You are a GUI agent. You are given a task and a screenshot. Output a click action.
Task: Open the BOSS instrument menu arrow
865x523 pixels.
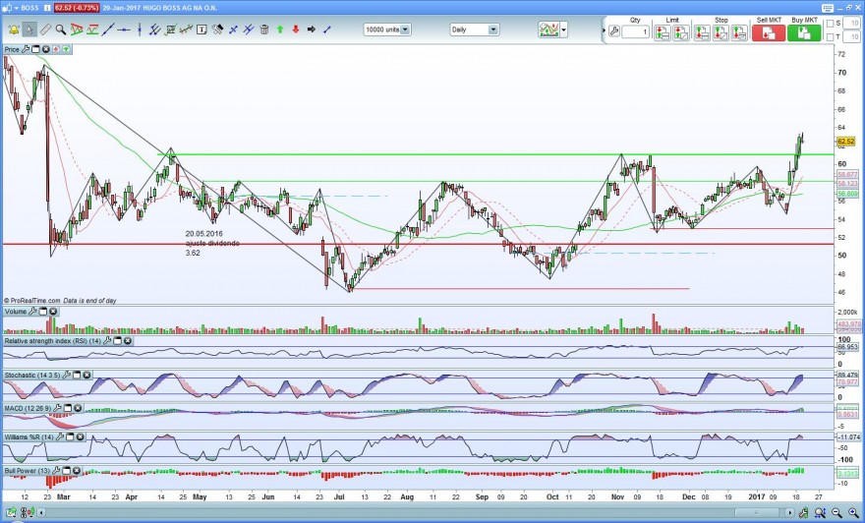pos(17,8)
